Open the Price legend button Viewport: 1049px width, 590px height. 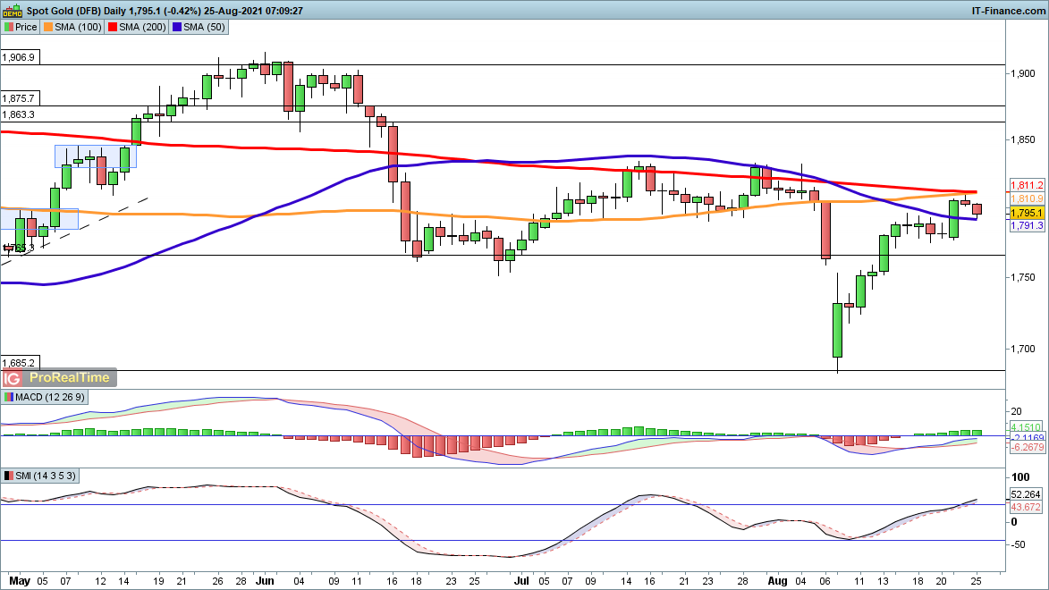click(x=26, y=28)
